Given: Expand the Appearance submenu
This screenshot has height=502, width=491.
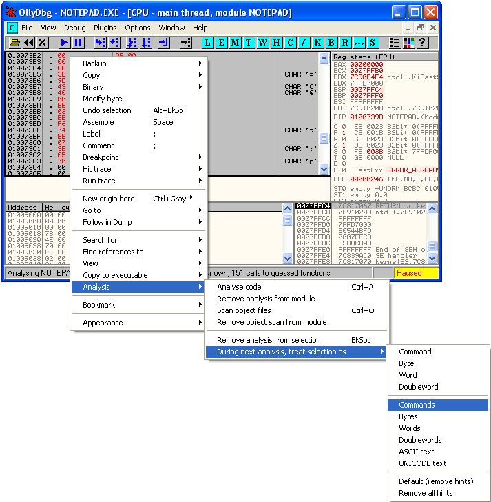Looking at the screenshot, I should coord(138,323).
